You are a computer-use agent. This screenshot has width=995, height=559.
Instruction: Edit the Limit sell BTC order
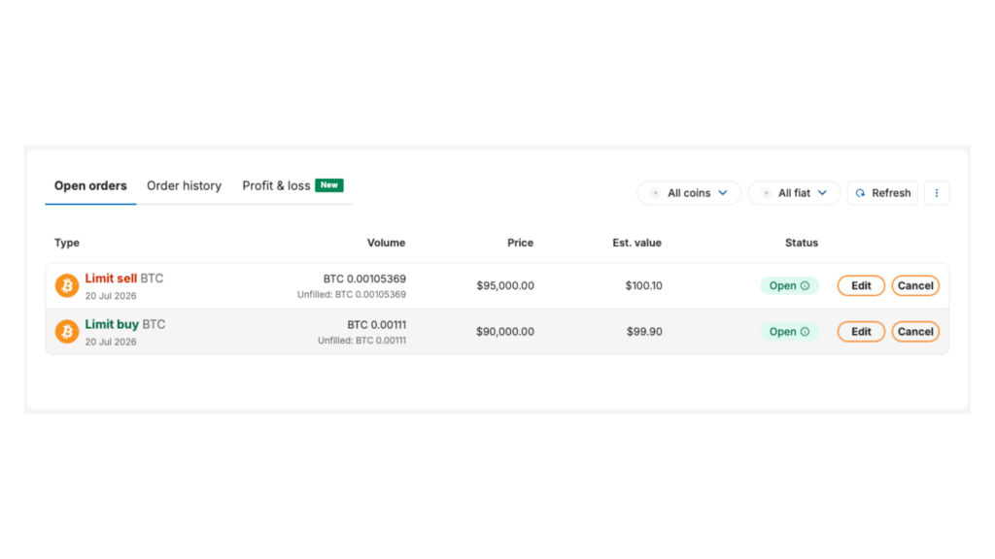tap(861, 286)
